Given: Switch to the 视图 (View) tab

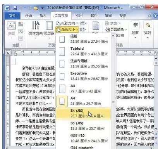Looking at the screenshot, I should (x=123, y=16).
